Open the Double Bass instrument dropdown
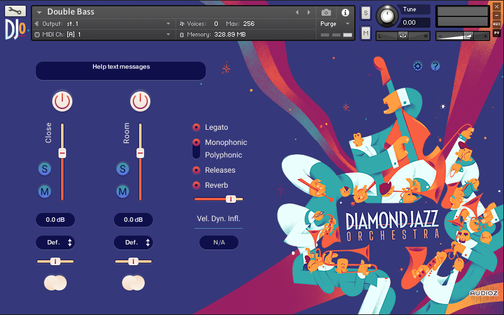Image resolution: width=504 pixels, height=315 pixels. click(40, 13)
